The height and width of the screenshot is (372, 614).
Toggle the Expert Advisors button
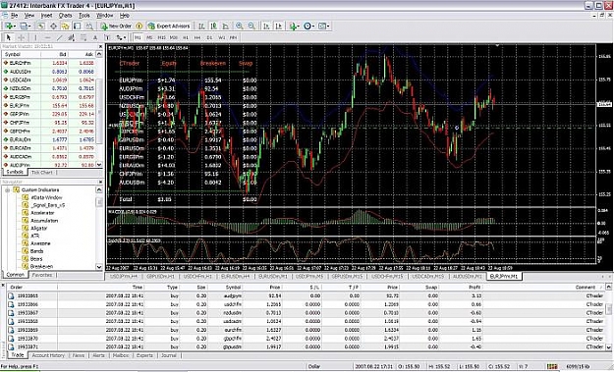[x=169, y=27]
